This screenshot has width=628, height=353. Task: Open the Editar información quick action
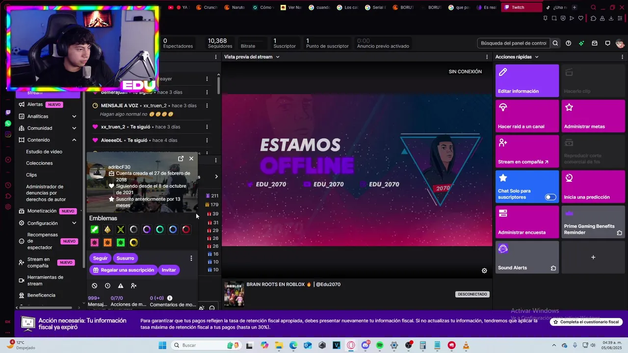pyautogui.click(x=527, y=81)
